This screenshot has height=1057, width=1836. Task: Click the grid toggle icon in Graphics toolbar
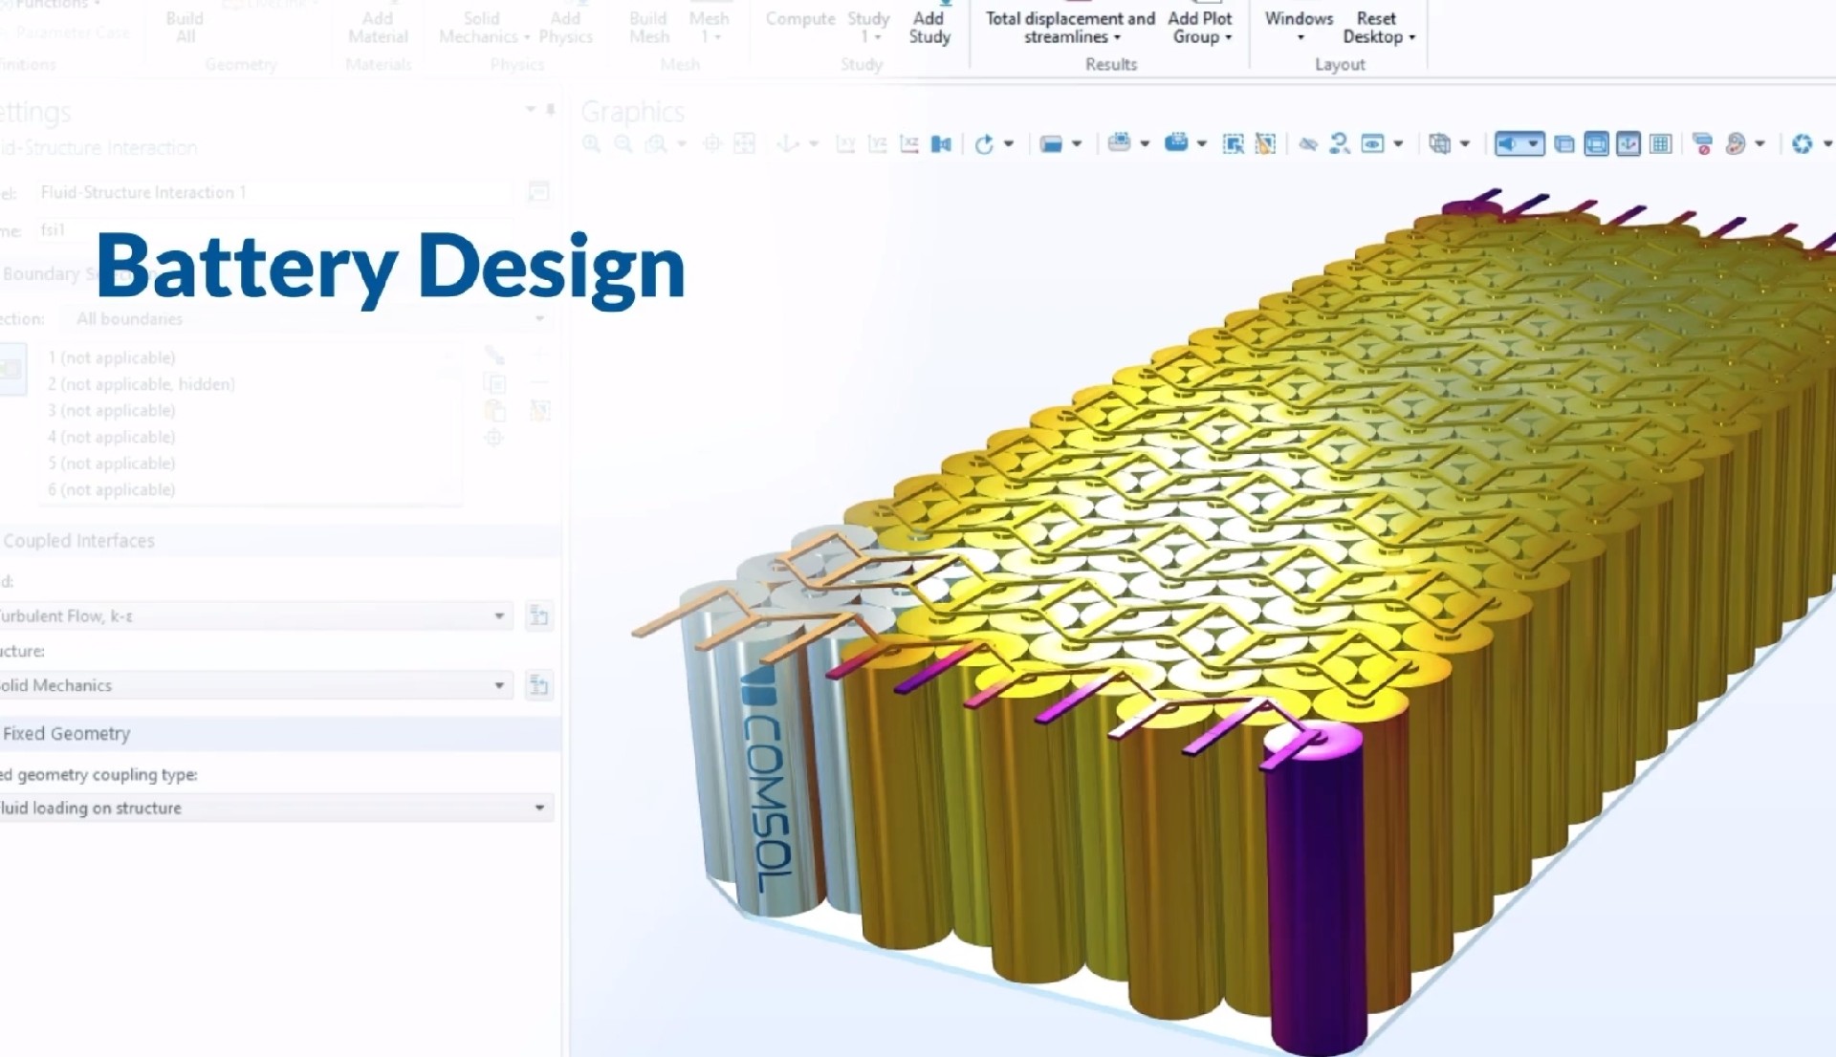coord(1660,144)
